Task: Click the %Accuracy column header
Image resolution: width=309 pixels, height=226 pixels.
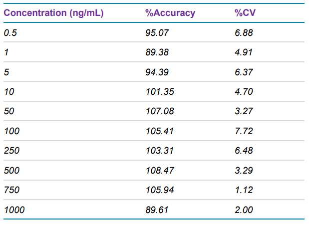Action: click(x=170, y=13)
